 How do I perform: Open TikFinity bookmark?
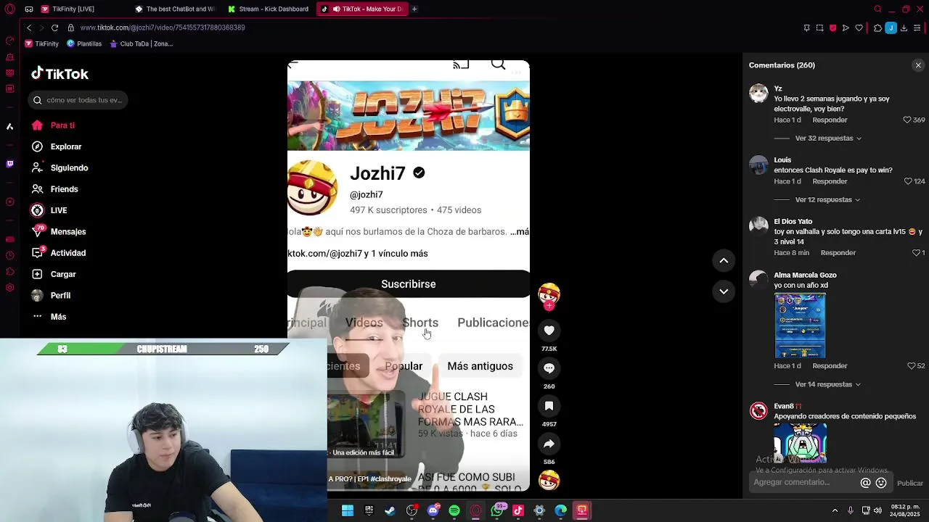tap(41, 43)
